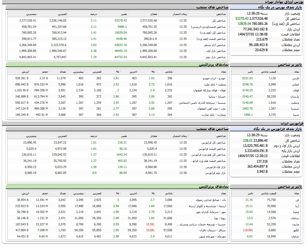Image resolution: width=308 pixels, height=248 pixels.
Task: Click volume 876.323 M in most-traded table
Action: (41, 84)
